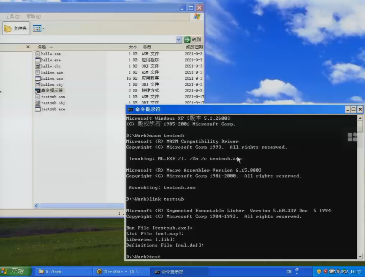Select the hellow.obj file icon
Image resolution: width=365 pixels, height=277 pixels.
[x=38, y=84]
